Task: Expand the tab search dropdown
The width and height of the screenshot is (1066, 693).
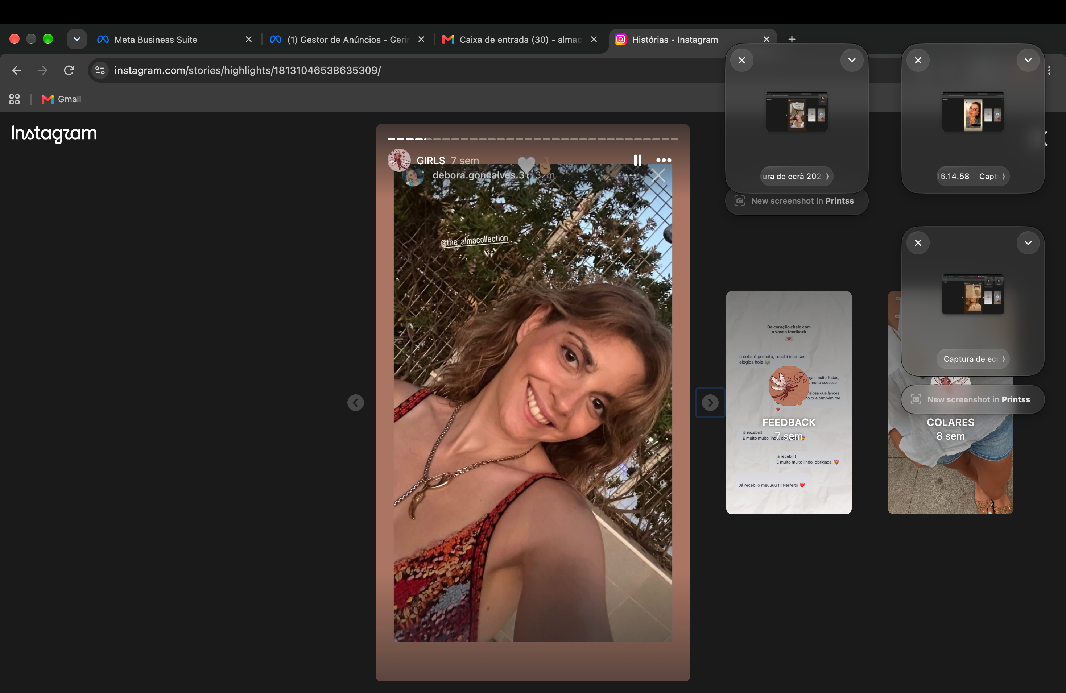Action: pyautogui.click(x=77, y=40)
